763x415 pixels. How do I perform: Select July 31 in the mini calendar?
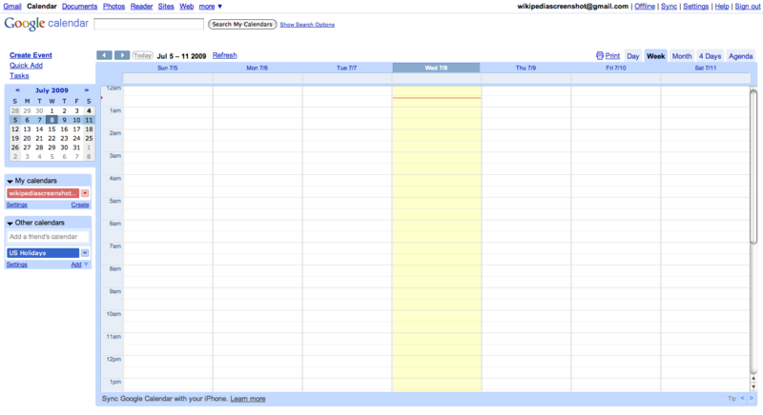pos(76,148)
